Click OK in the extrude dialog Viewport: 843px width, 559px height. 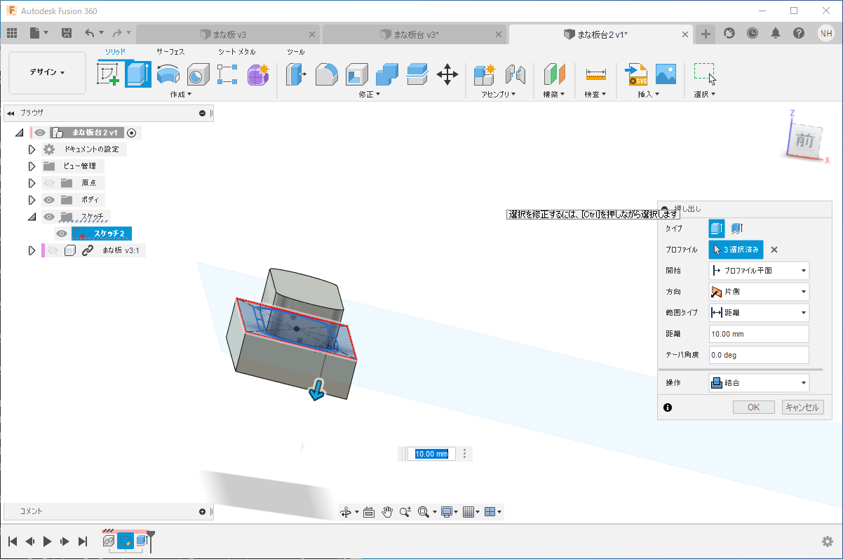click(x=753, y=408)
